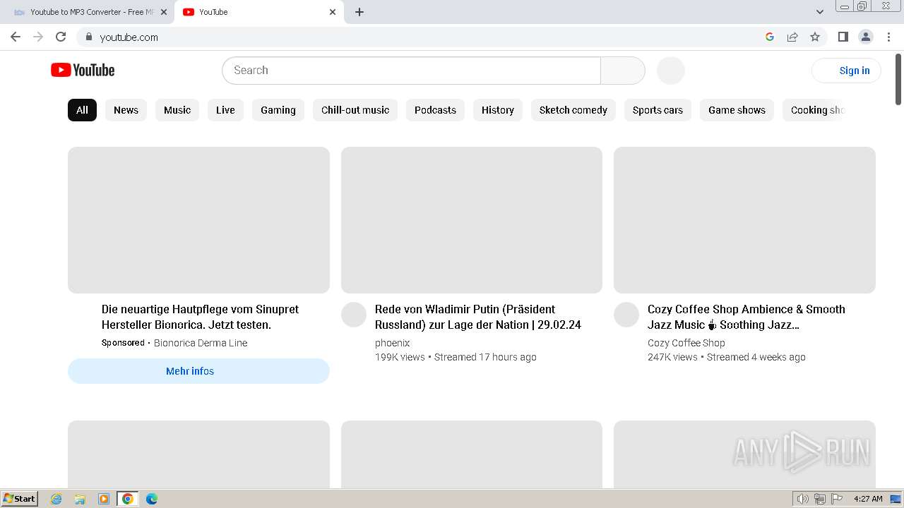Viewport: 904px width, 508px height.
Task: Open the Cozy Coffee Shop video thumbnail
Action: point(744,220)
